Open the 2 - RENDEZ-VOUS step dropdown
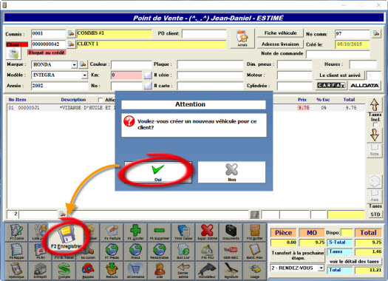388x281 pixels. coord(321,268)
